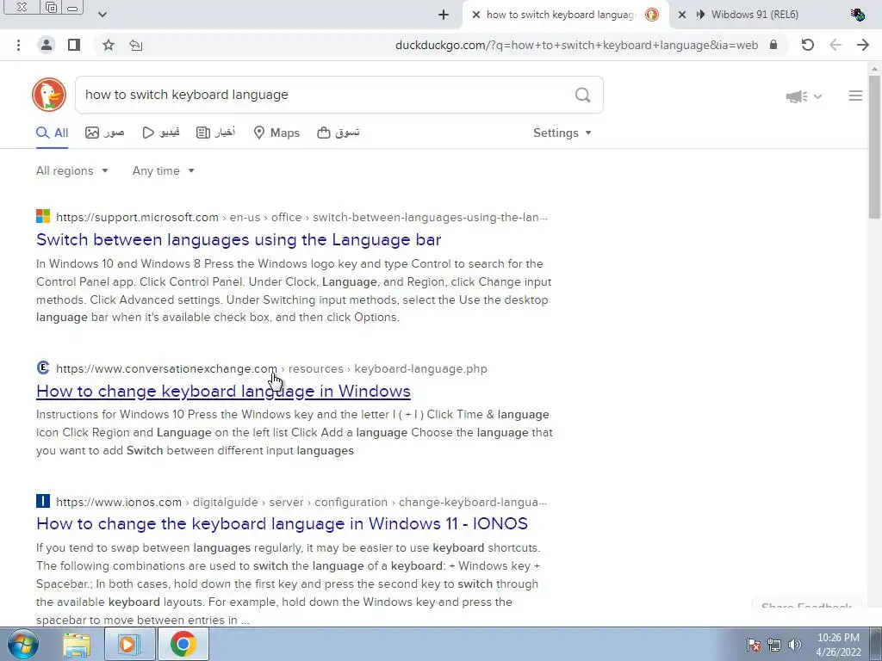The width and height of the screenshot is (882, 661).
Task: Expand the All regions filter
Action: coord(71,170)
